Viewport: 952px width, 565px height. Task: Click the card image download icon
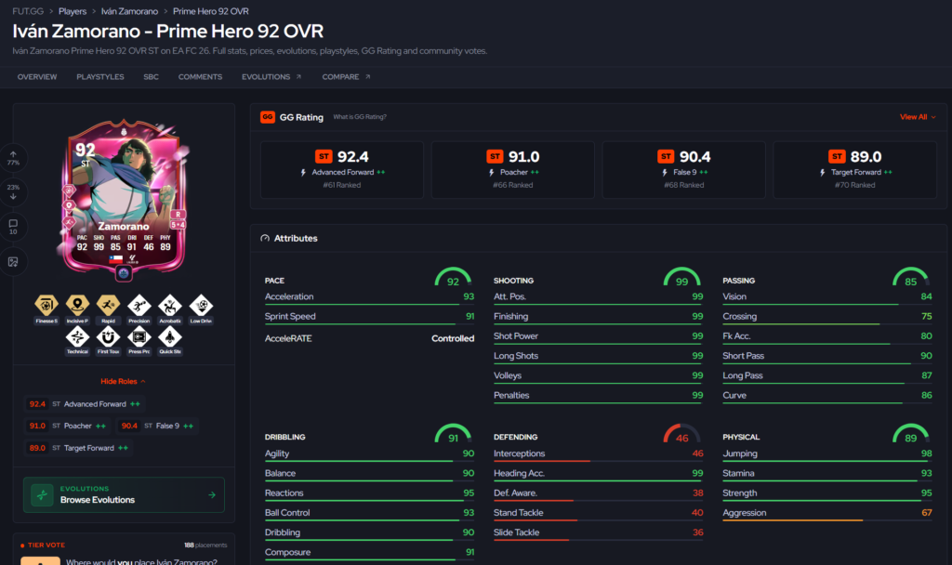[x=13, y=261]
